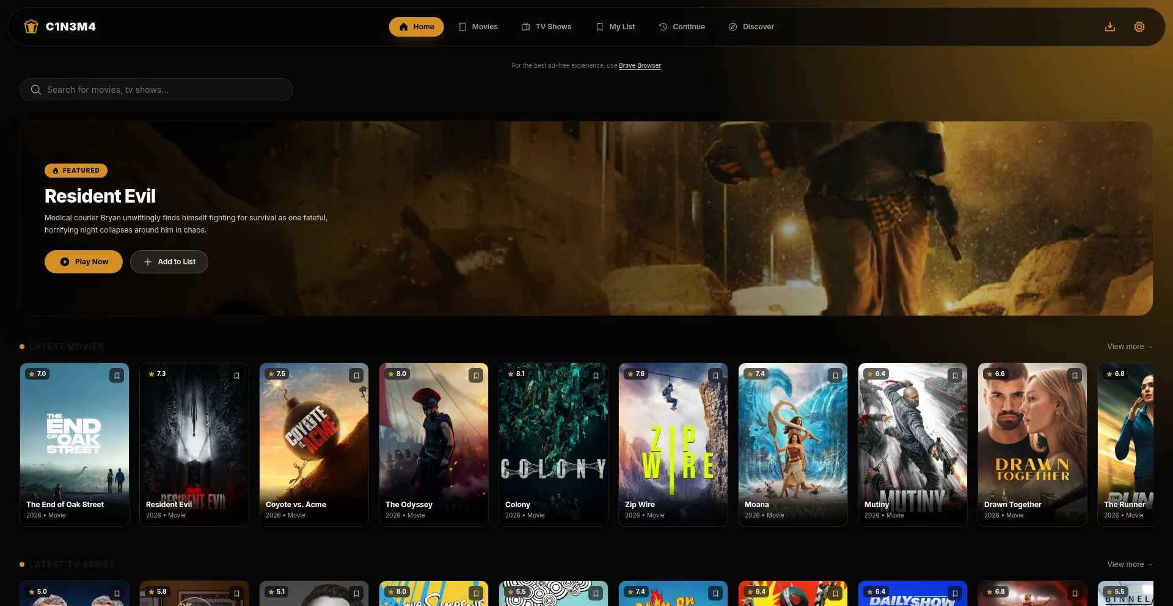Open the Continue watching tab

click(682, 27)
